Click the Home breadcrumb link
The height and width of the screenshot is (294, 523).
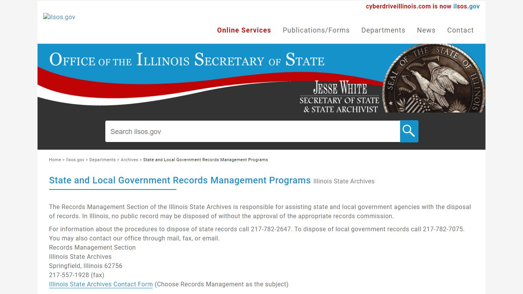tap(55, 160)
